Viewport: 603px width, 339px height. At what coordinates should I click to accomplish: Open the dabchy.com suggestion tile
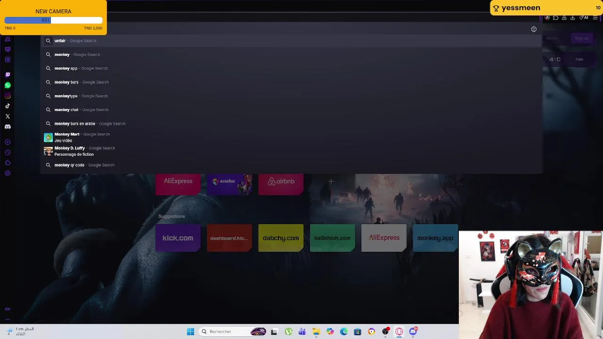[x=281, y=238]
